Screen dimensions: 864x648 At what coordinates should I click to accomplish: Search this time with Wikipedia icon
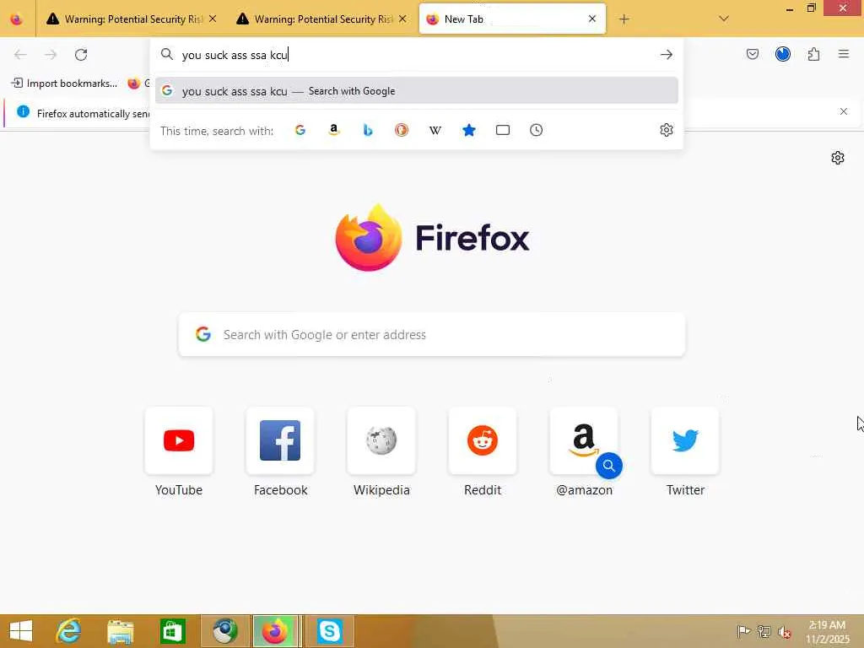pyautogui.click(x=435, y=130)
